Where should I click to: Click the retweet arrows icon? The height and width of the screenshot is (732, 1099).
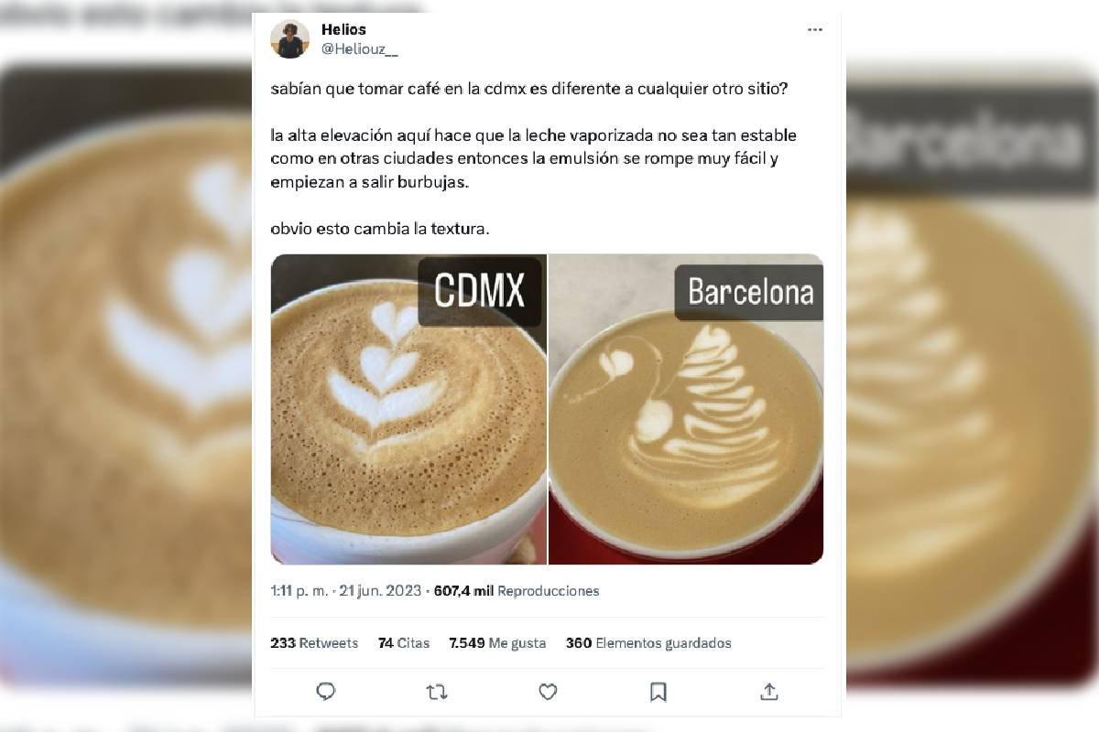coord(437,692)
